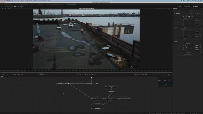Click the Rotation Z value field
Viewport: 203px width, 114px height.
197,36
